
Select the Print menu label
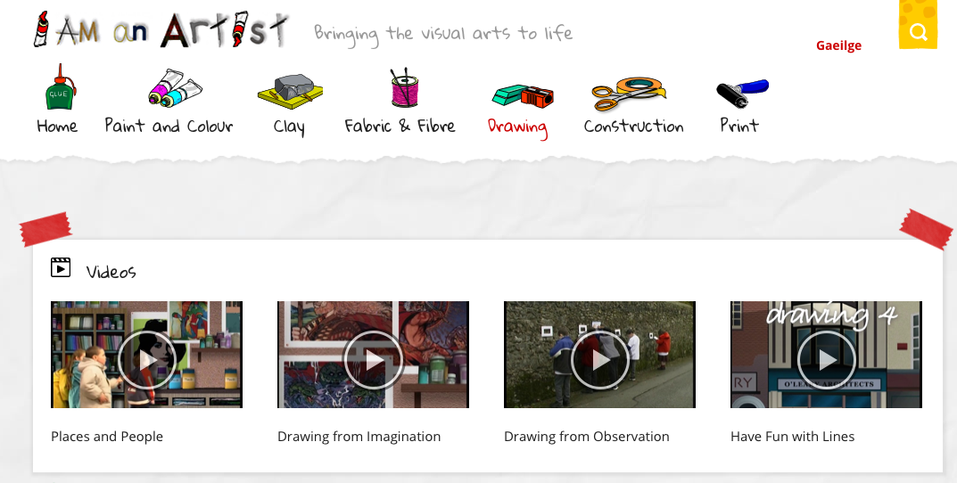pyautogui.click(x=739, y=125)
